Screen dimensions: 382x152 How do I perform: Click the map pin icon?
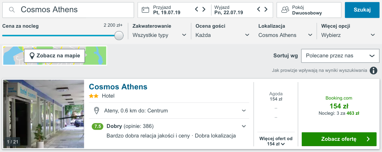(x=32, y=56)
